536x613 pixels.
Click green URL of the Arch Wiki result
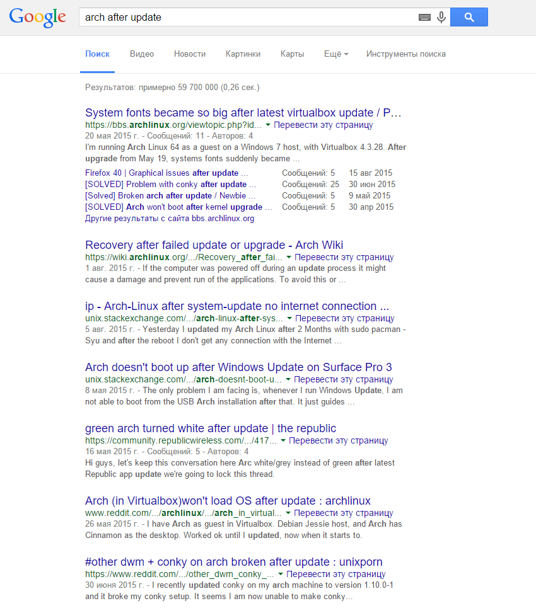[x=184, y=257]
